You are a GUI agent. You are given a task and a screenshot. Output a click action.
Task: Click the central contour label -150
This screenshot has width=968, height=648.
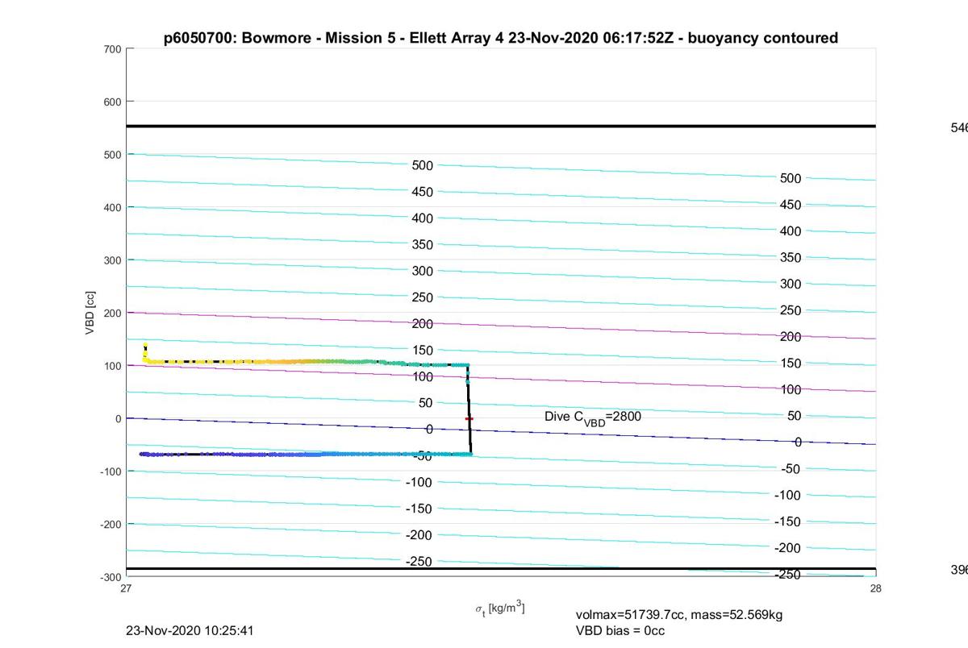coord(420,509)
